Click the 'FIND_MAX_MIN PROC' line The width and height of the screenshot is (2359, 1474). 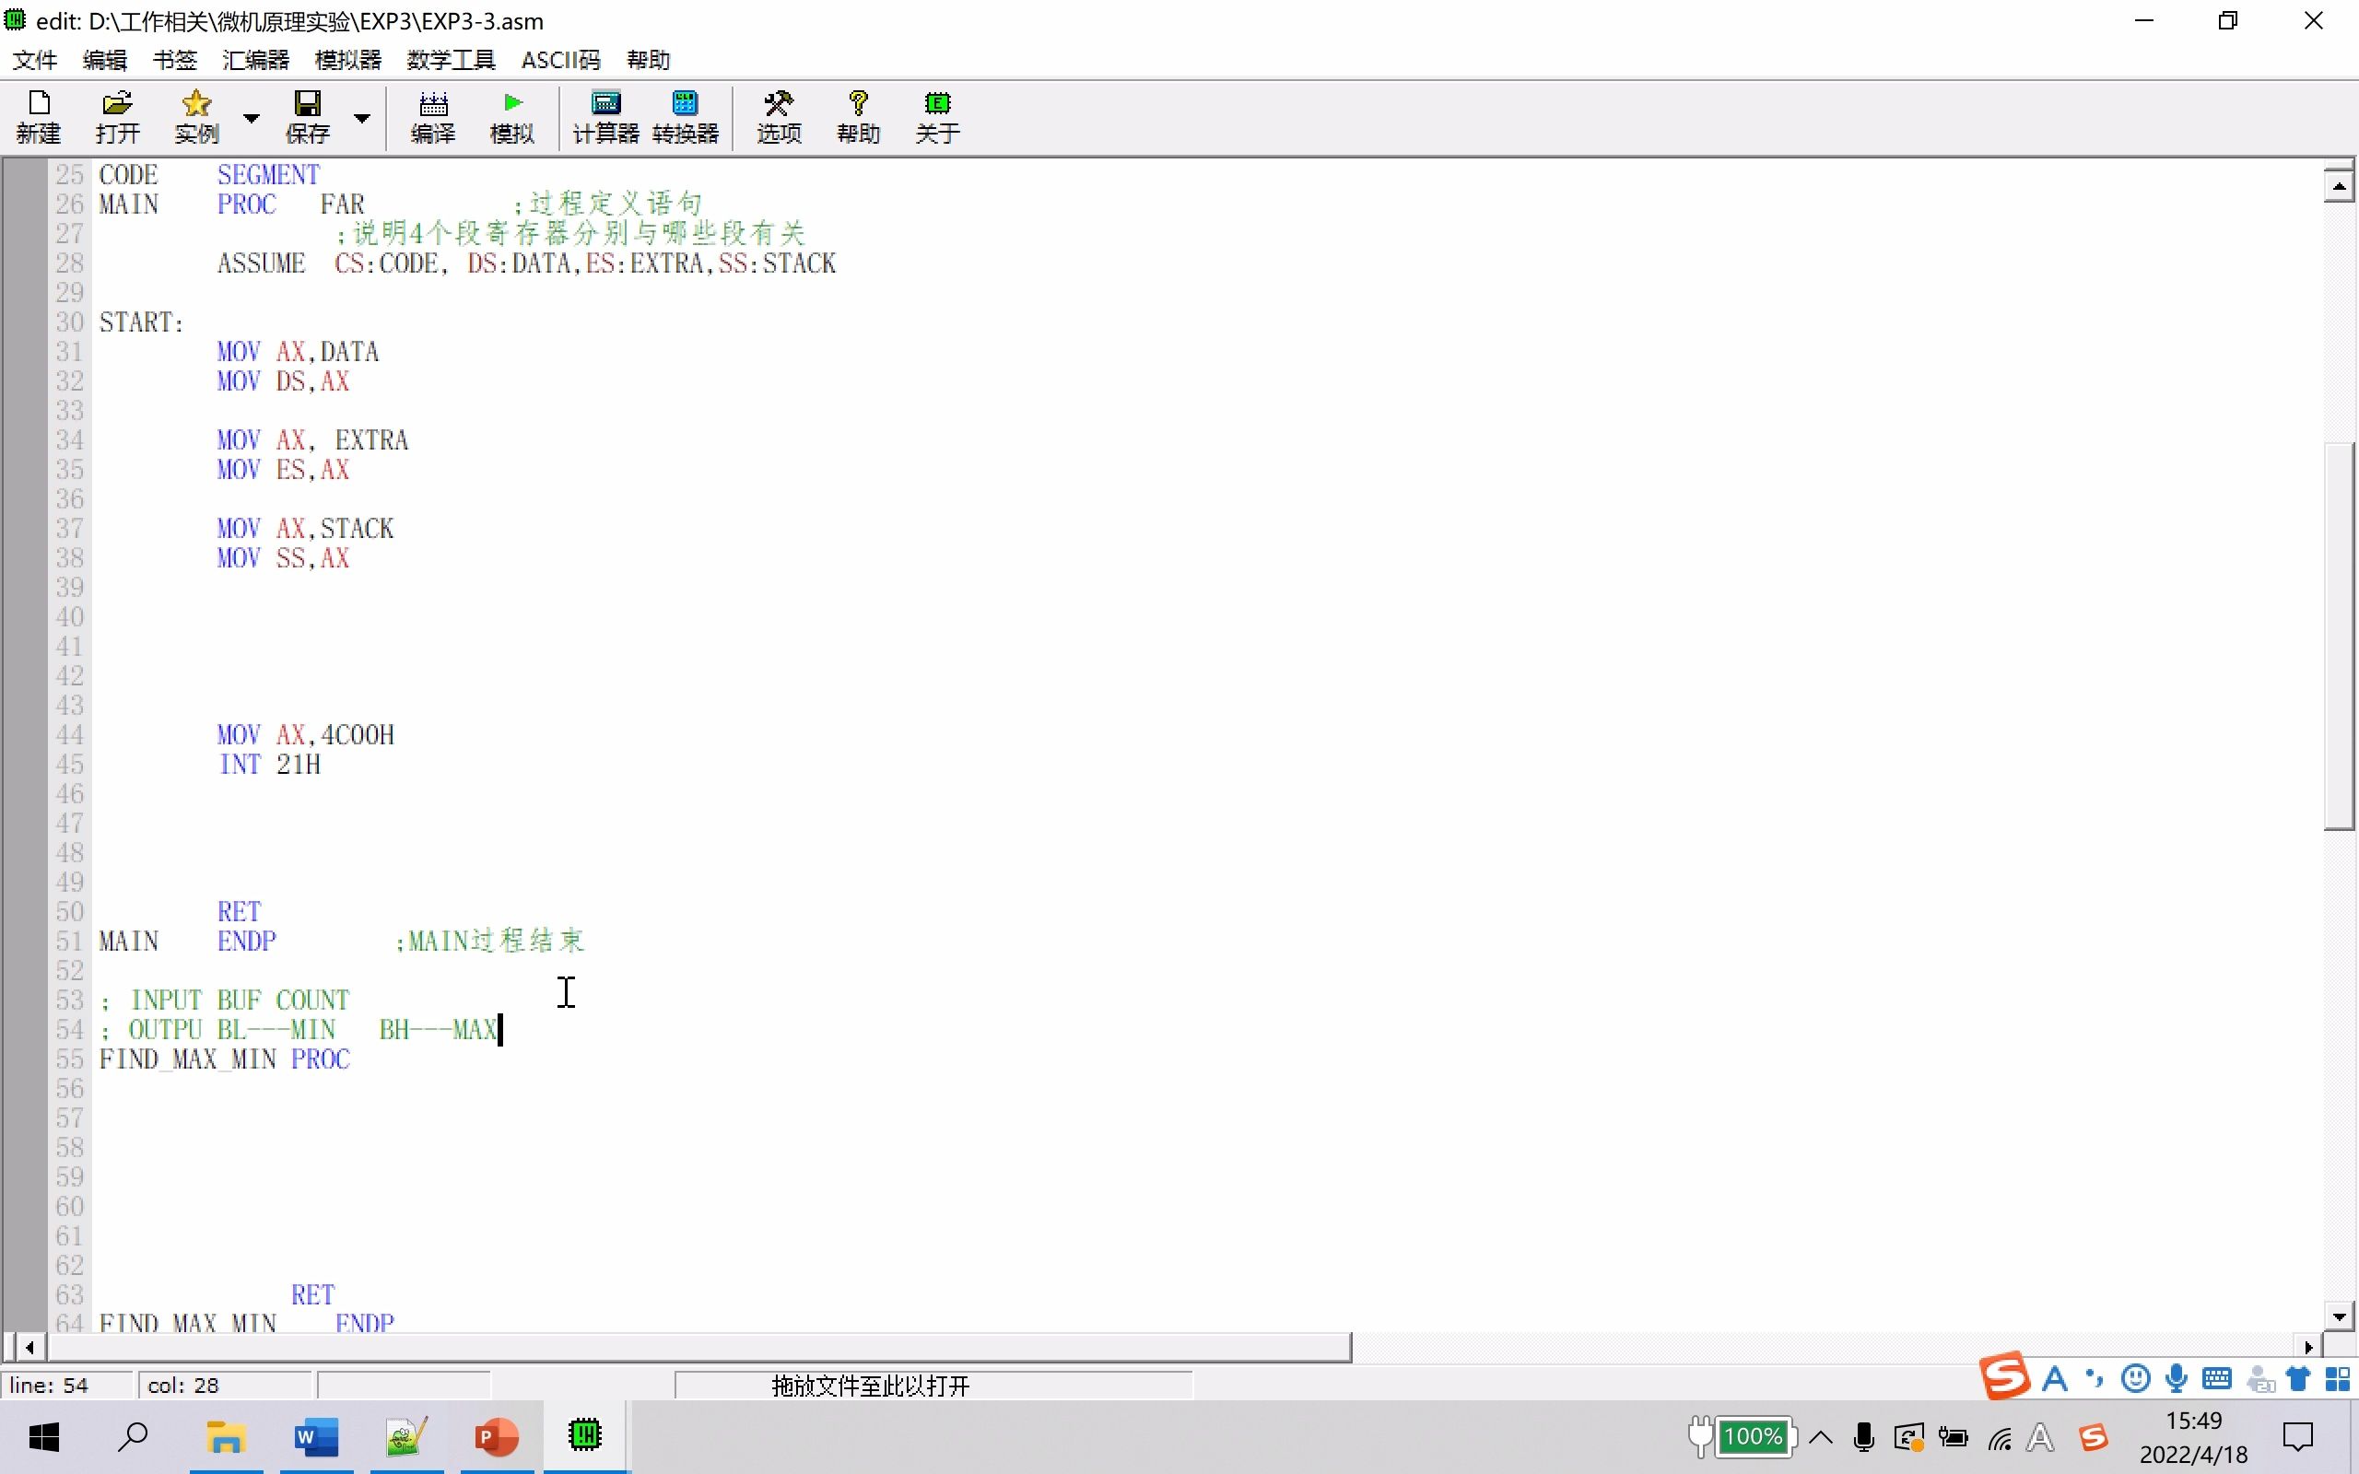click(224, 1059)
